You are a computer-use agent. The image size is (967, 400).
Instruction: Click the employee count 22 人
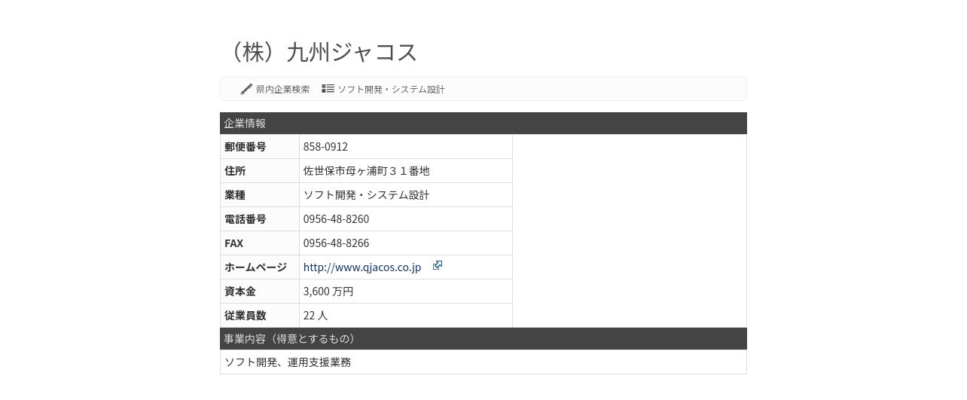(316, 316)
